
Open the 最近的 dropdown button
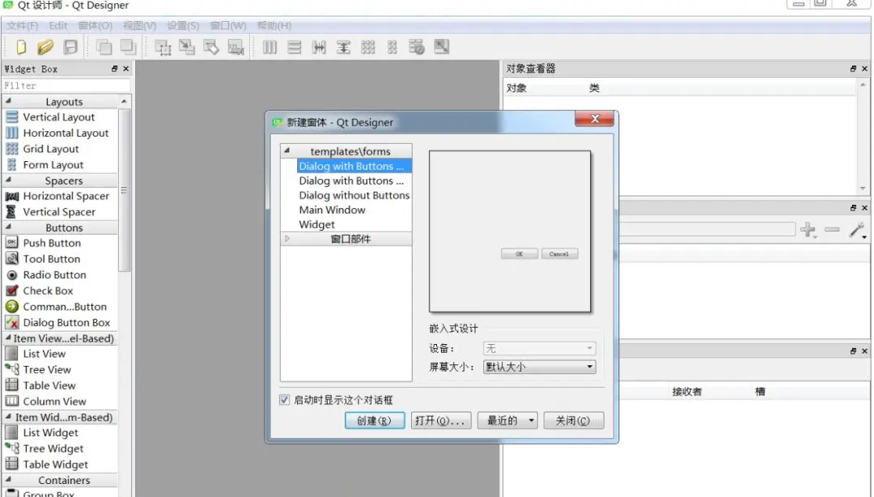507,421
